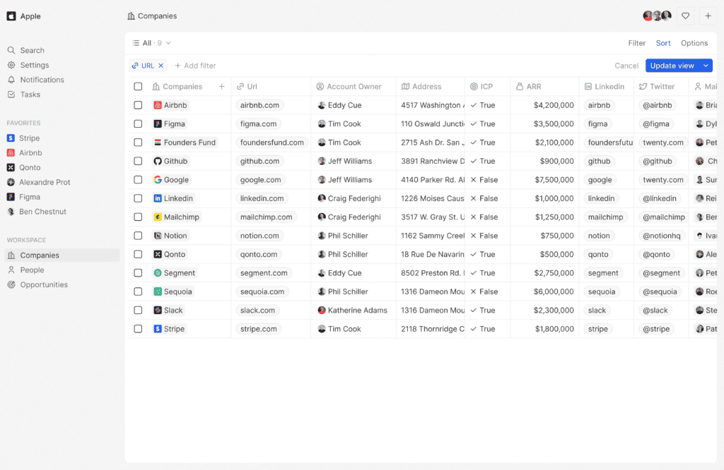This screenshot has height=470, width=724.
Task: Check the checkbox on the Airbnb row
Action: pyautogui.click(x=138, y=105)
